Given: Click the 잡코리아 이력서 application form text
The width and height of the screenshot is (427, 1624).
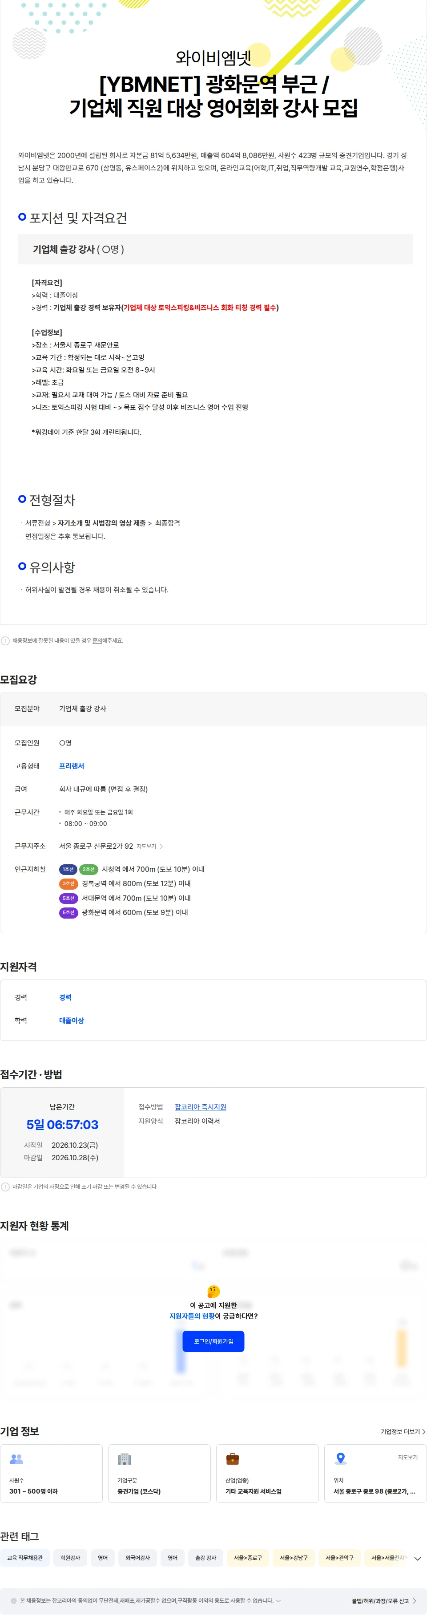Looking at the screenshot, I should pyautogui.click(x=197, y=1121).
